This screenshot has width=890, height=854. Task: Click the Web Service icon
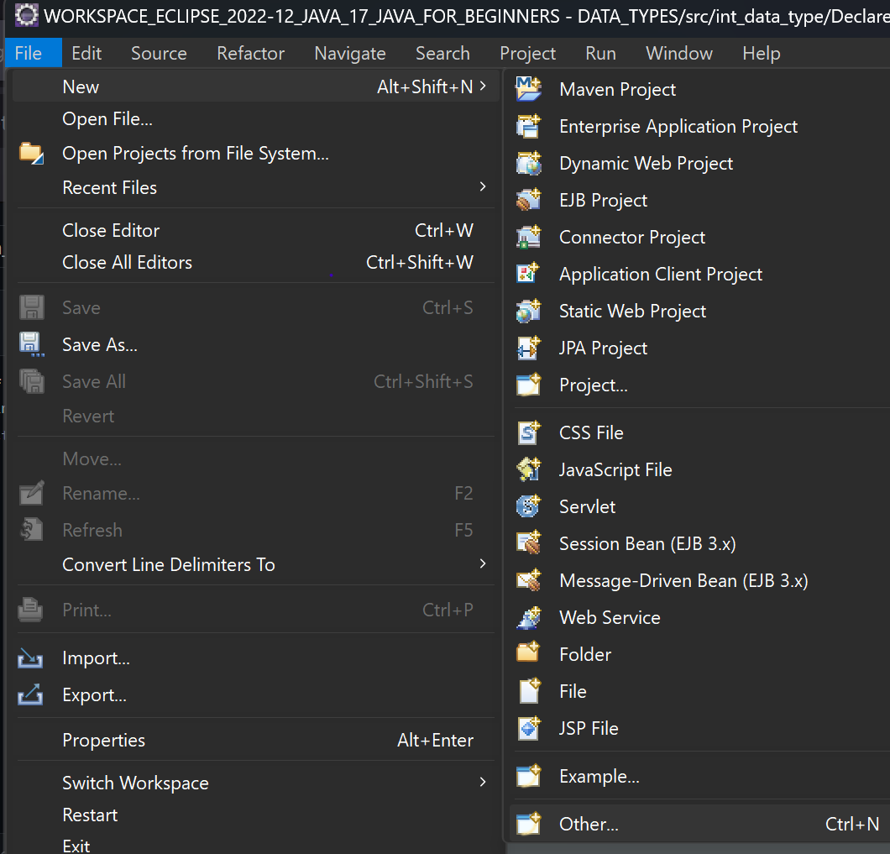[x=528, y=617]
